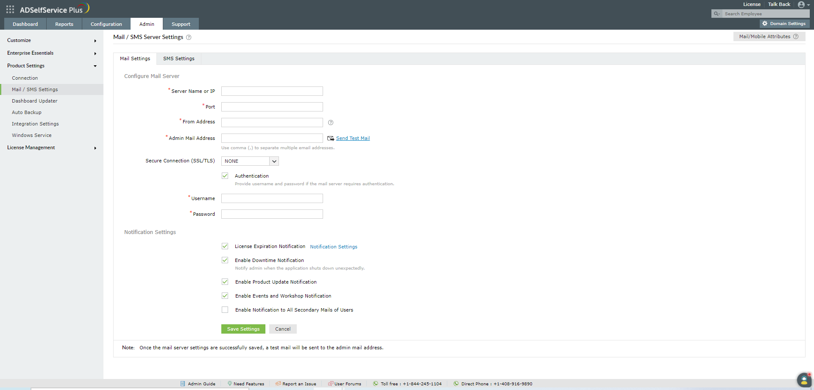
Task: Click the magnifier icon in Search Employee field
Action: point(716,14)
